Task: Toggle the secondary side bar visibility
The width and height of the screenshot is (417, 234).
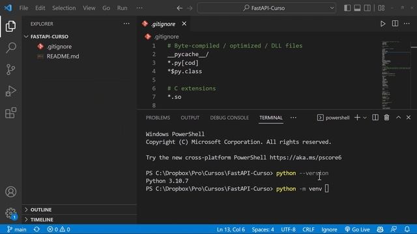Action: (367, 8)
